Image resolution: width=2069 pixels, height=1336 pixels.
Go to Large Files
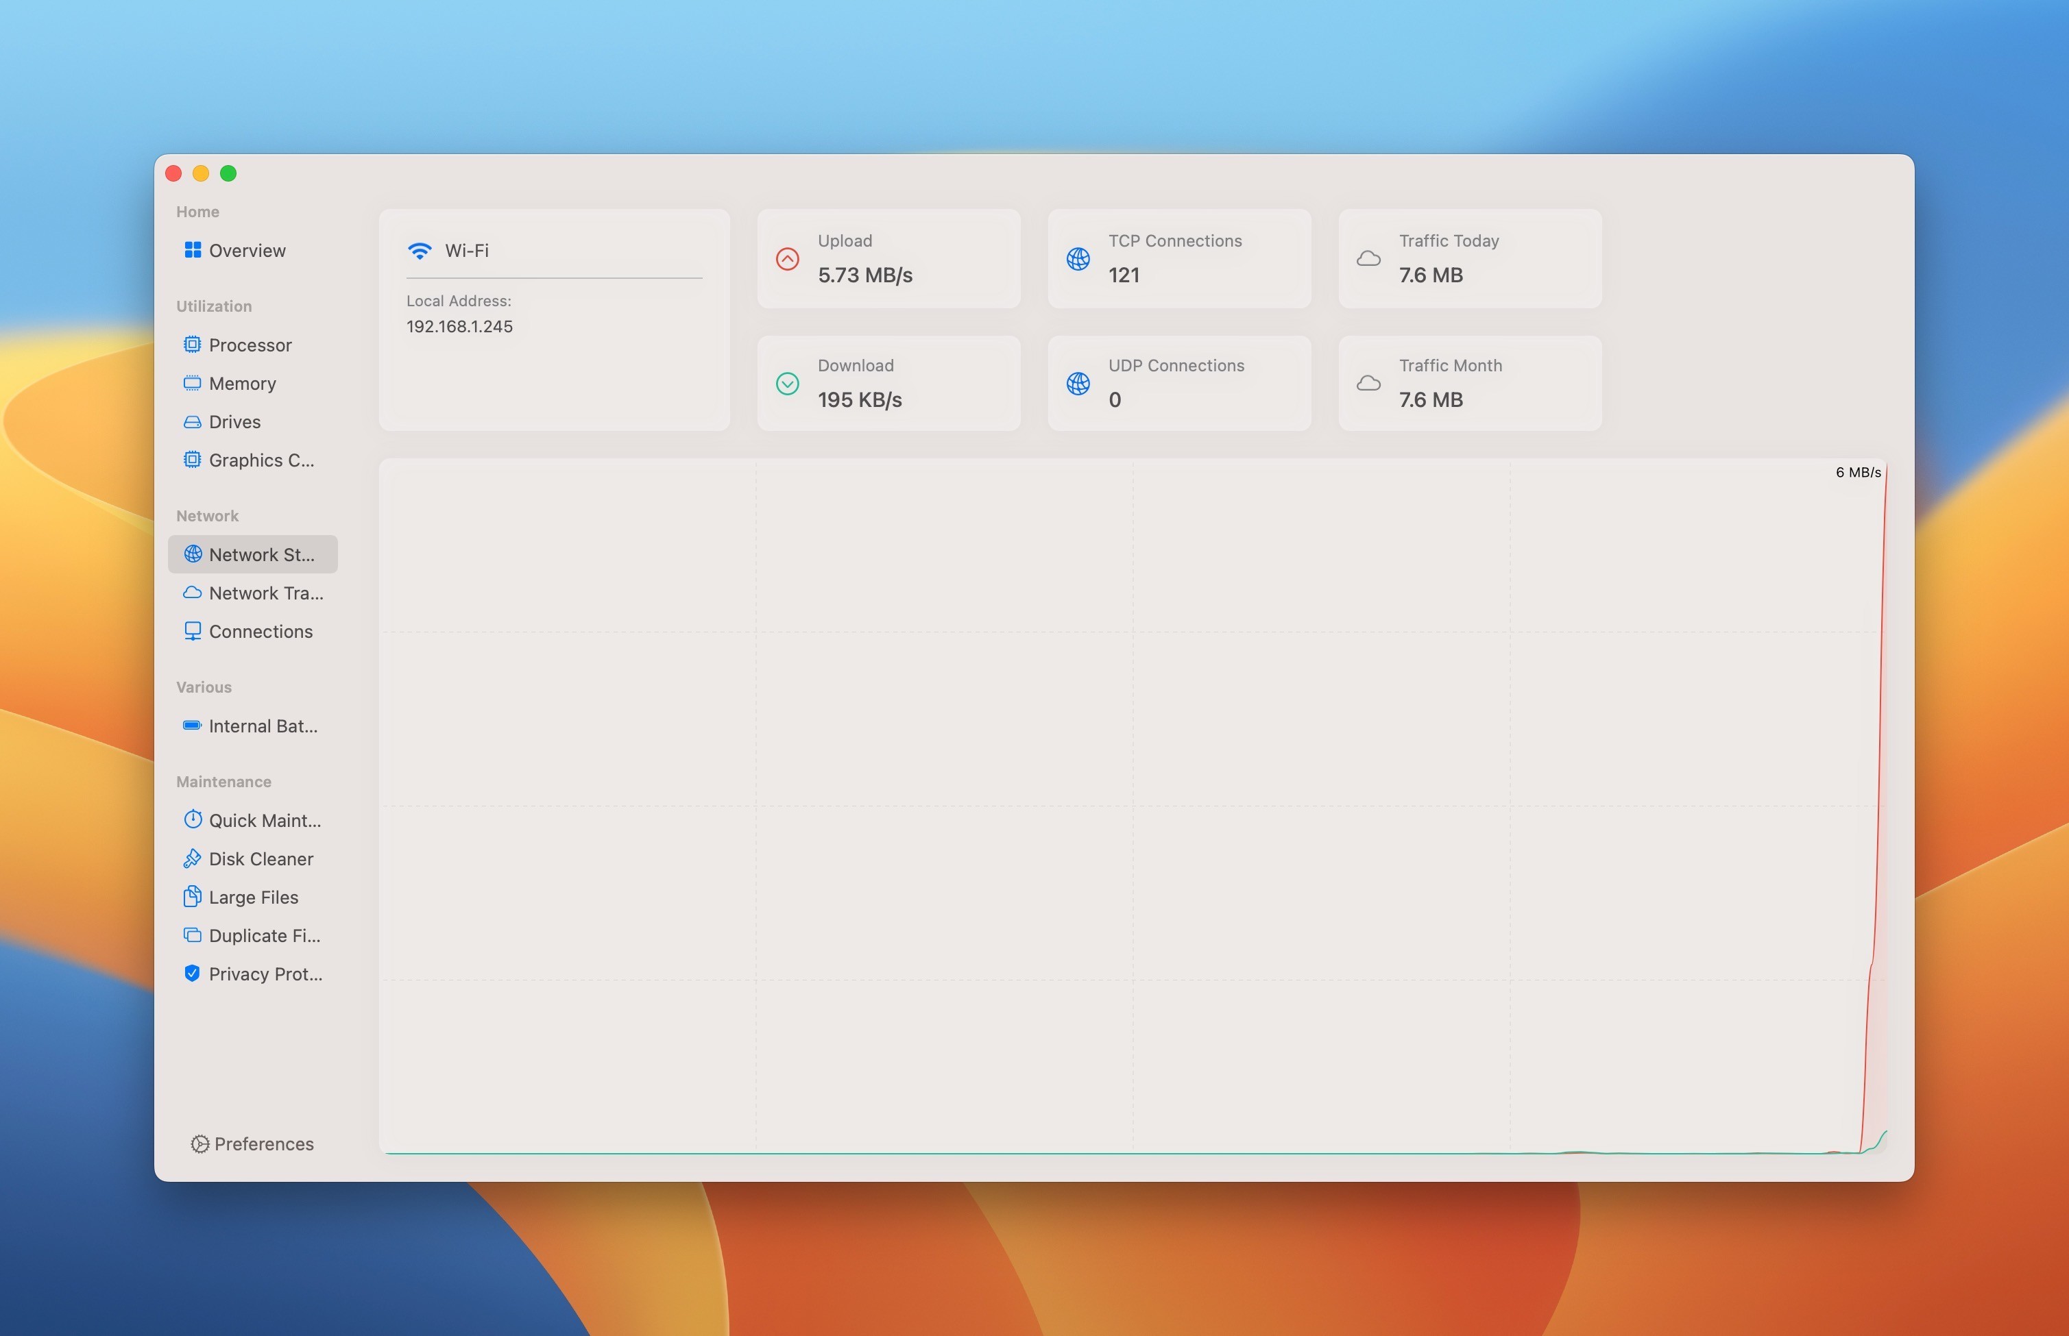[x=252, y=897]
